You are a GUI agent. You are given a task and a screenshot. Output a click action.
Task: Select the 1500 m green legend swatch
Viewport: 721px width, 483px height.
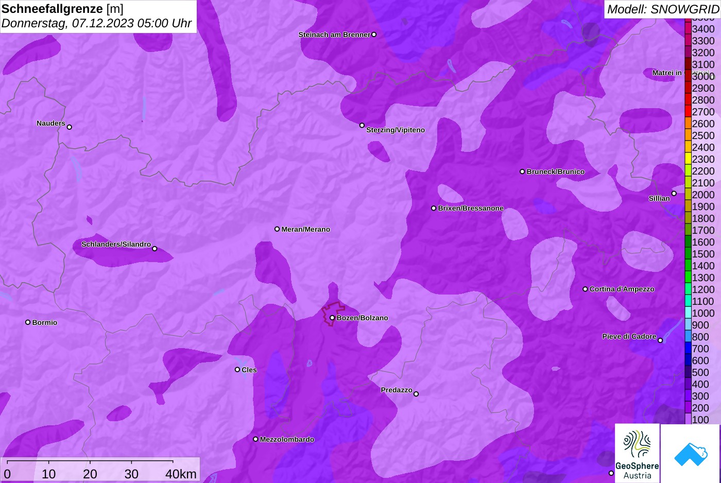point(688,254)
